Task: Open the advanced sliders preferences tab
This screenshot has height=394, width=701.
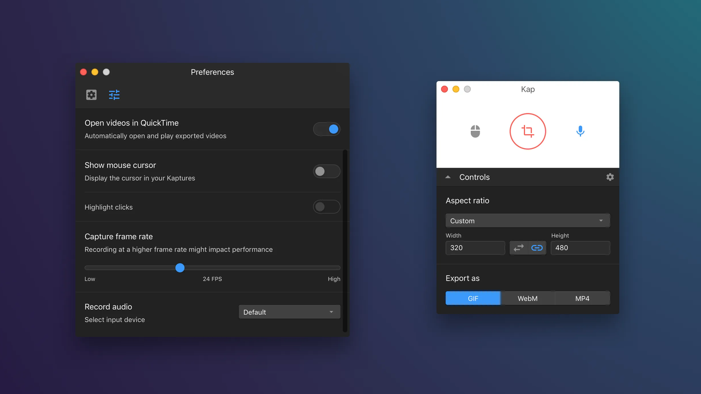Action: (x=114, y=95)
